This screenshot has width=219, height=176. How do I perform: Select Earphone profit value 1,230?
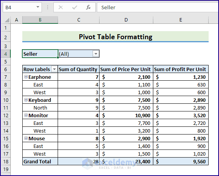[181, 77]
